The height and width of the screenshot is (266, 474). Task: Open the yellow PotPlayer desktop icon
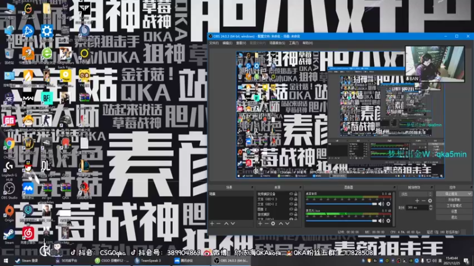pyautogui.click(x=65, y=77)
